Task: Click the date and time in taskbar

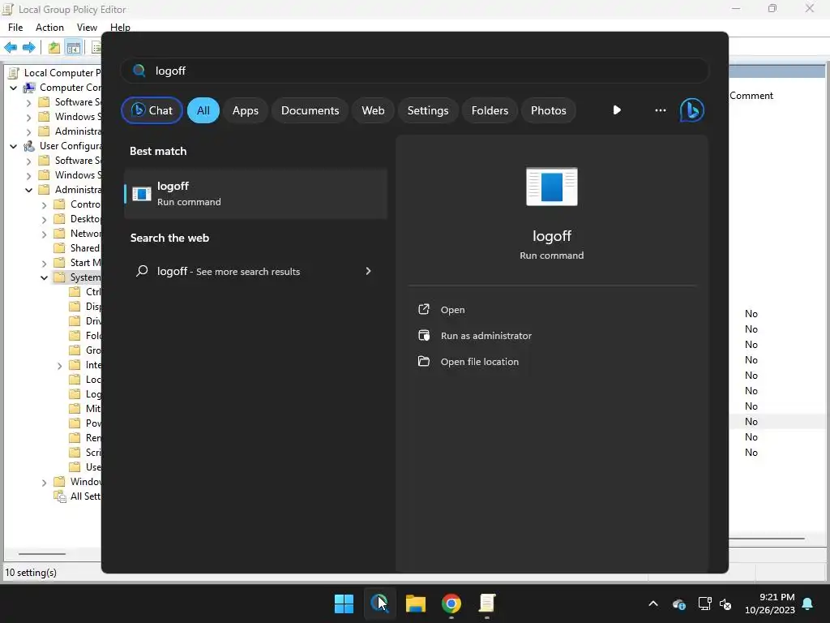Action: coord(770,604)
